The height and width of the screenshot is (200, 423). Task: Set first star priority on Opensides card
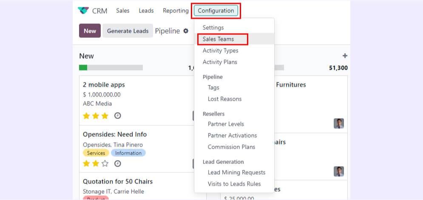86,163
